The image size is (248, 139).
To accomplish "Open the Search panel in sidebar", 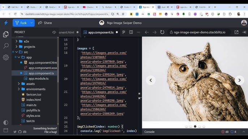I will click(6, 46).
